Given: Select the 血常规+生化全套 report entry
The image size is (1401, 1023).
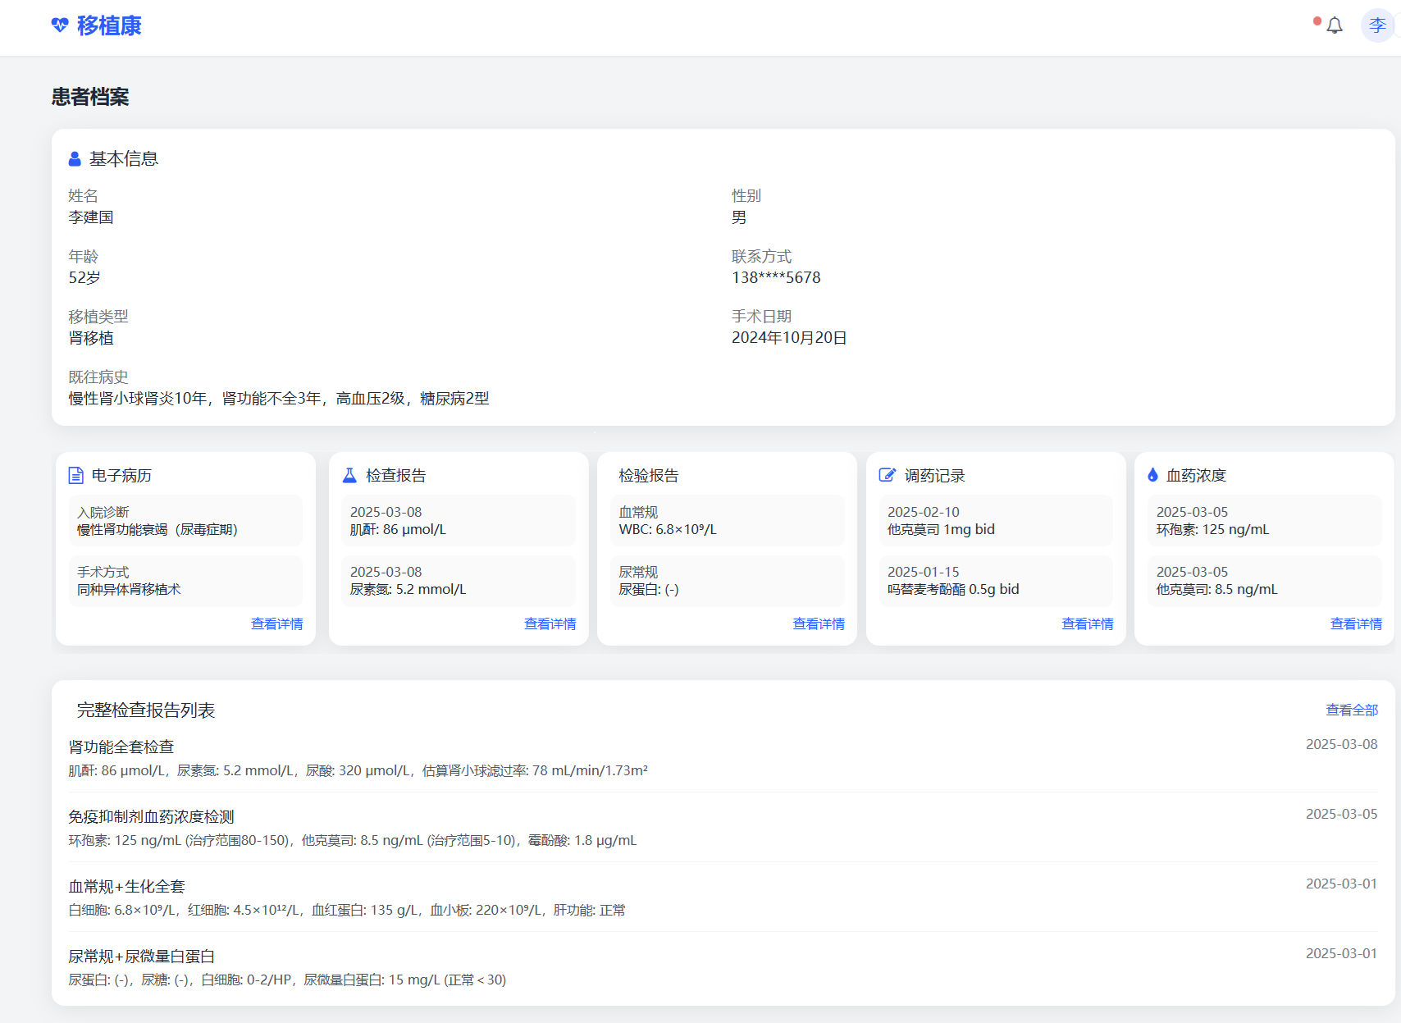Looking at the screenshot, I should [126, 887].
